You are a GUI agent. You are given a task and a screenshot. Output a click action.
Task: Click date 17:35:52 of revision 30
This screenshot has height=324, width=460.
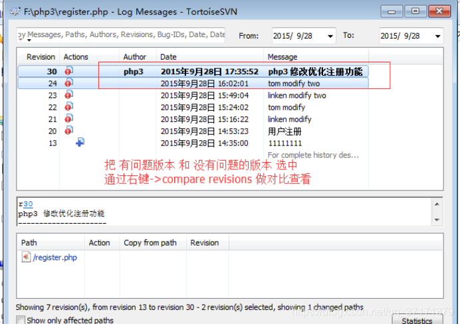point(209,72)
